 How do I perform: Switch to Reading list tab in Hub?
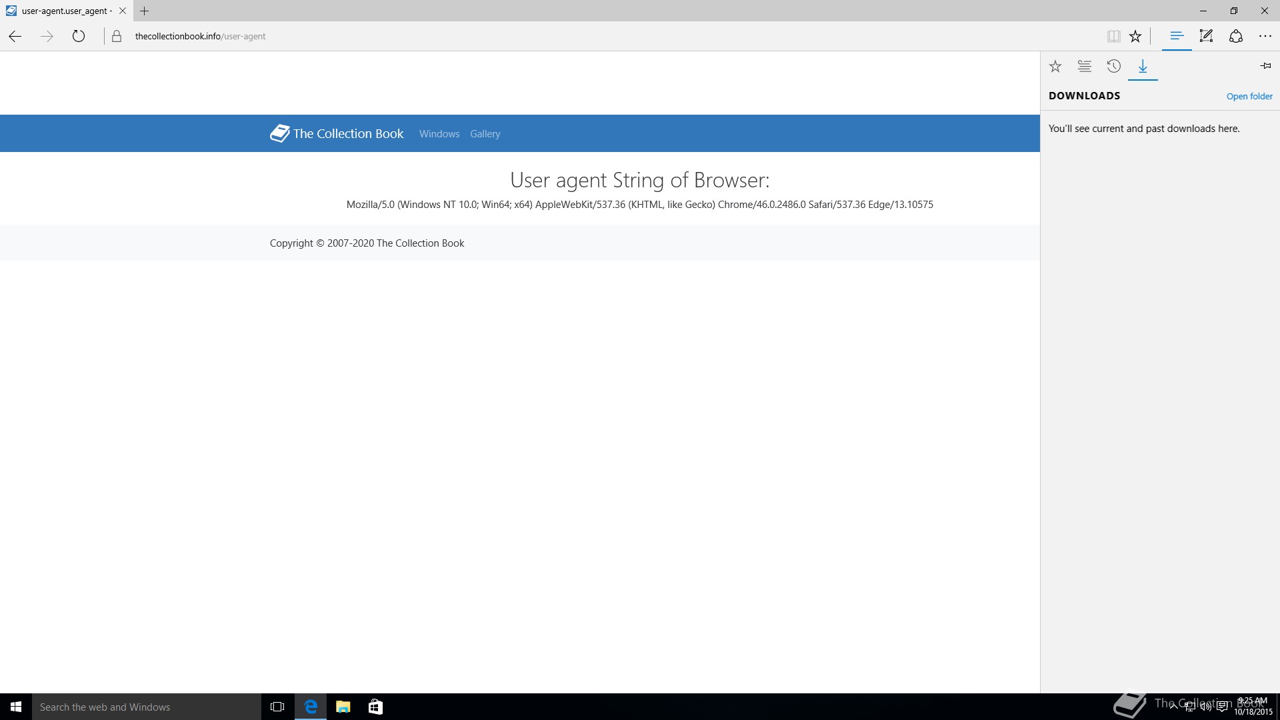click(1085, 66)
